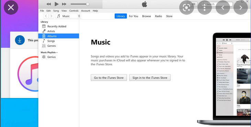Click the Recently Added grid icon
Viewport: 251px width, 127px height.
point(44,26)
